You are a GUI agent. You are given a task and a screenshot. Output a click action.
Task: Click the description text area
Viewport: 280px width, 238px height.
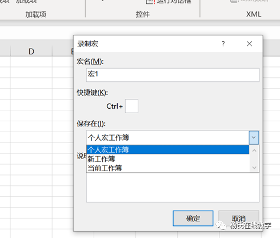[x=173, y=187]
